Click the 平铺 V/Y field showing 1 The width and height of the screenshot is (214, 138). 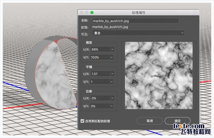coord(100,82)
